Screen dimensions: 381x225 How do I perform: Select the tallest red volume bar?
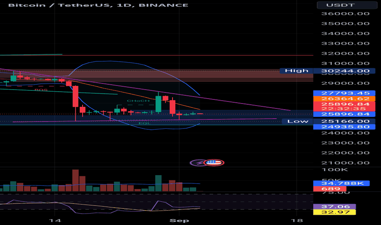[x=76, y=180]
